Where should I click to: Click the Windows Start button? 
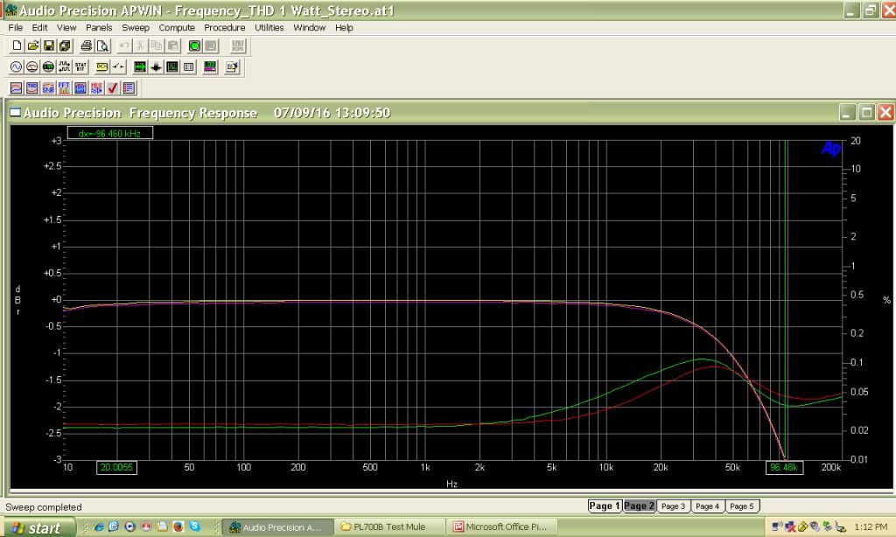(x=38, y=527)
